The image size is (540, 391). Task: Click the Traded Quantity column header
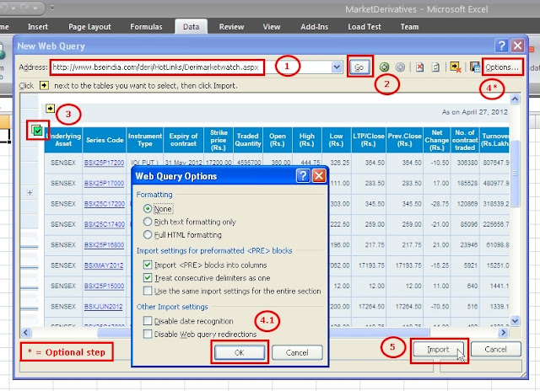[248, 140]
